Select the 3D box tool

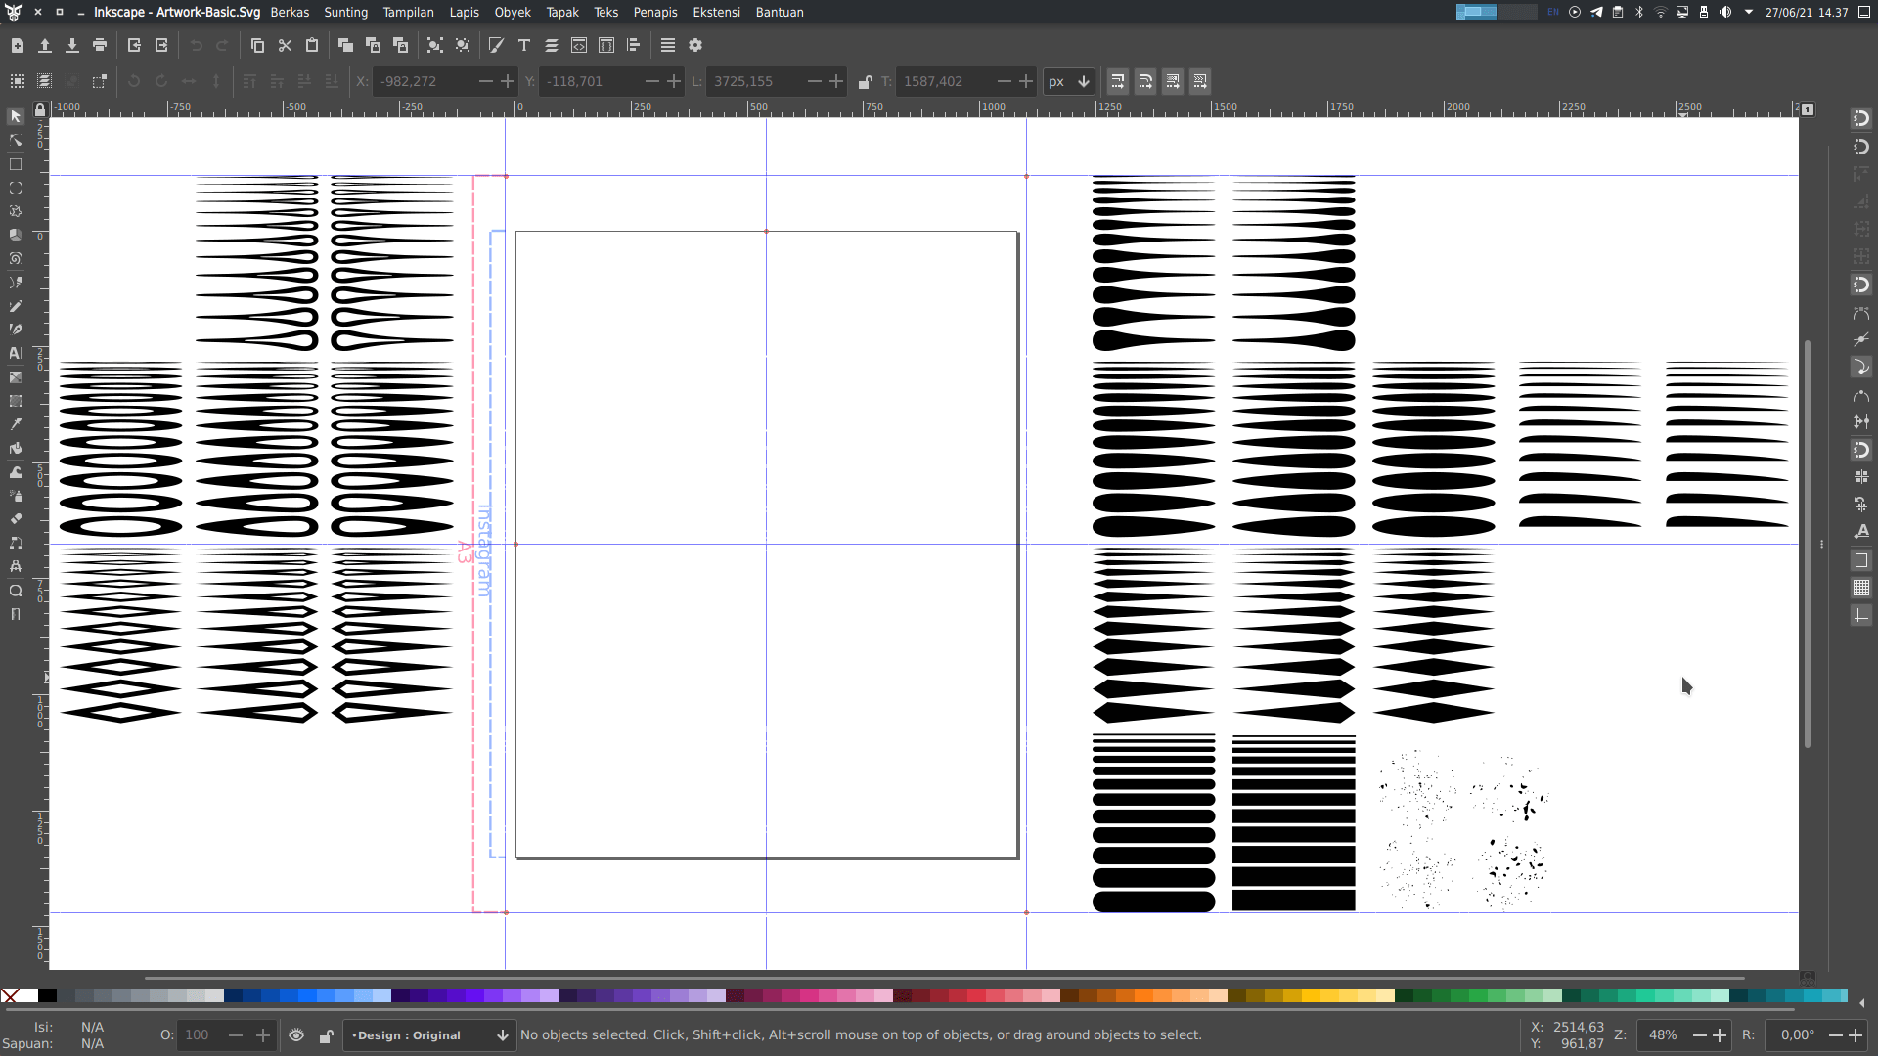click(x=16, y=235)
